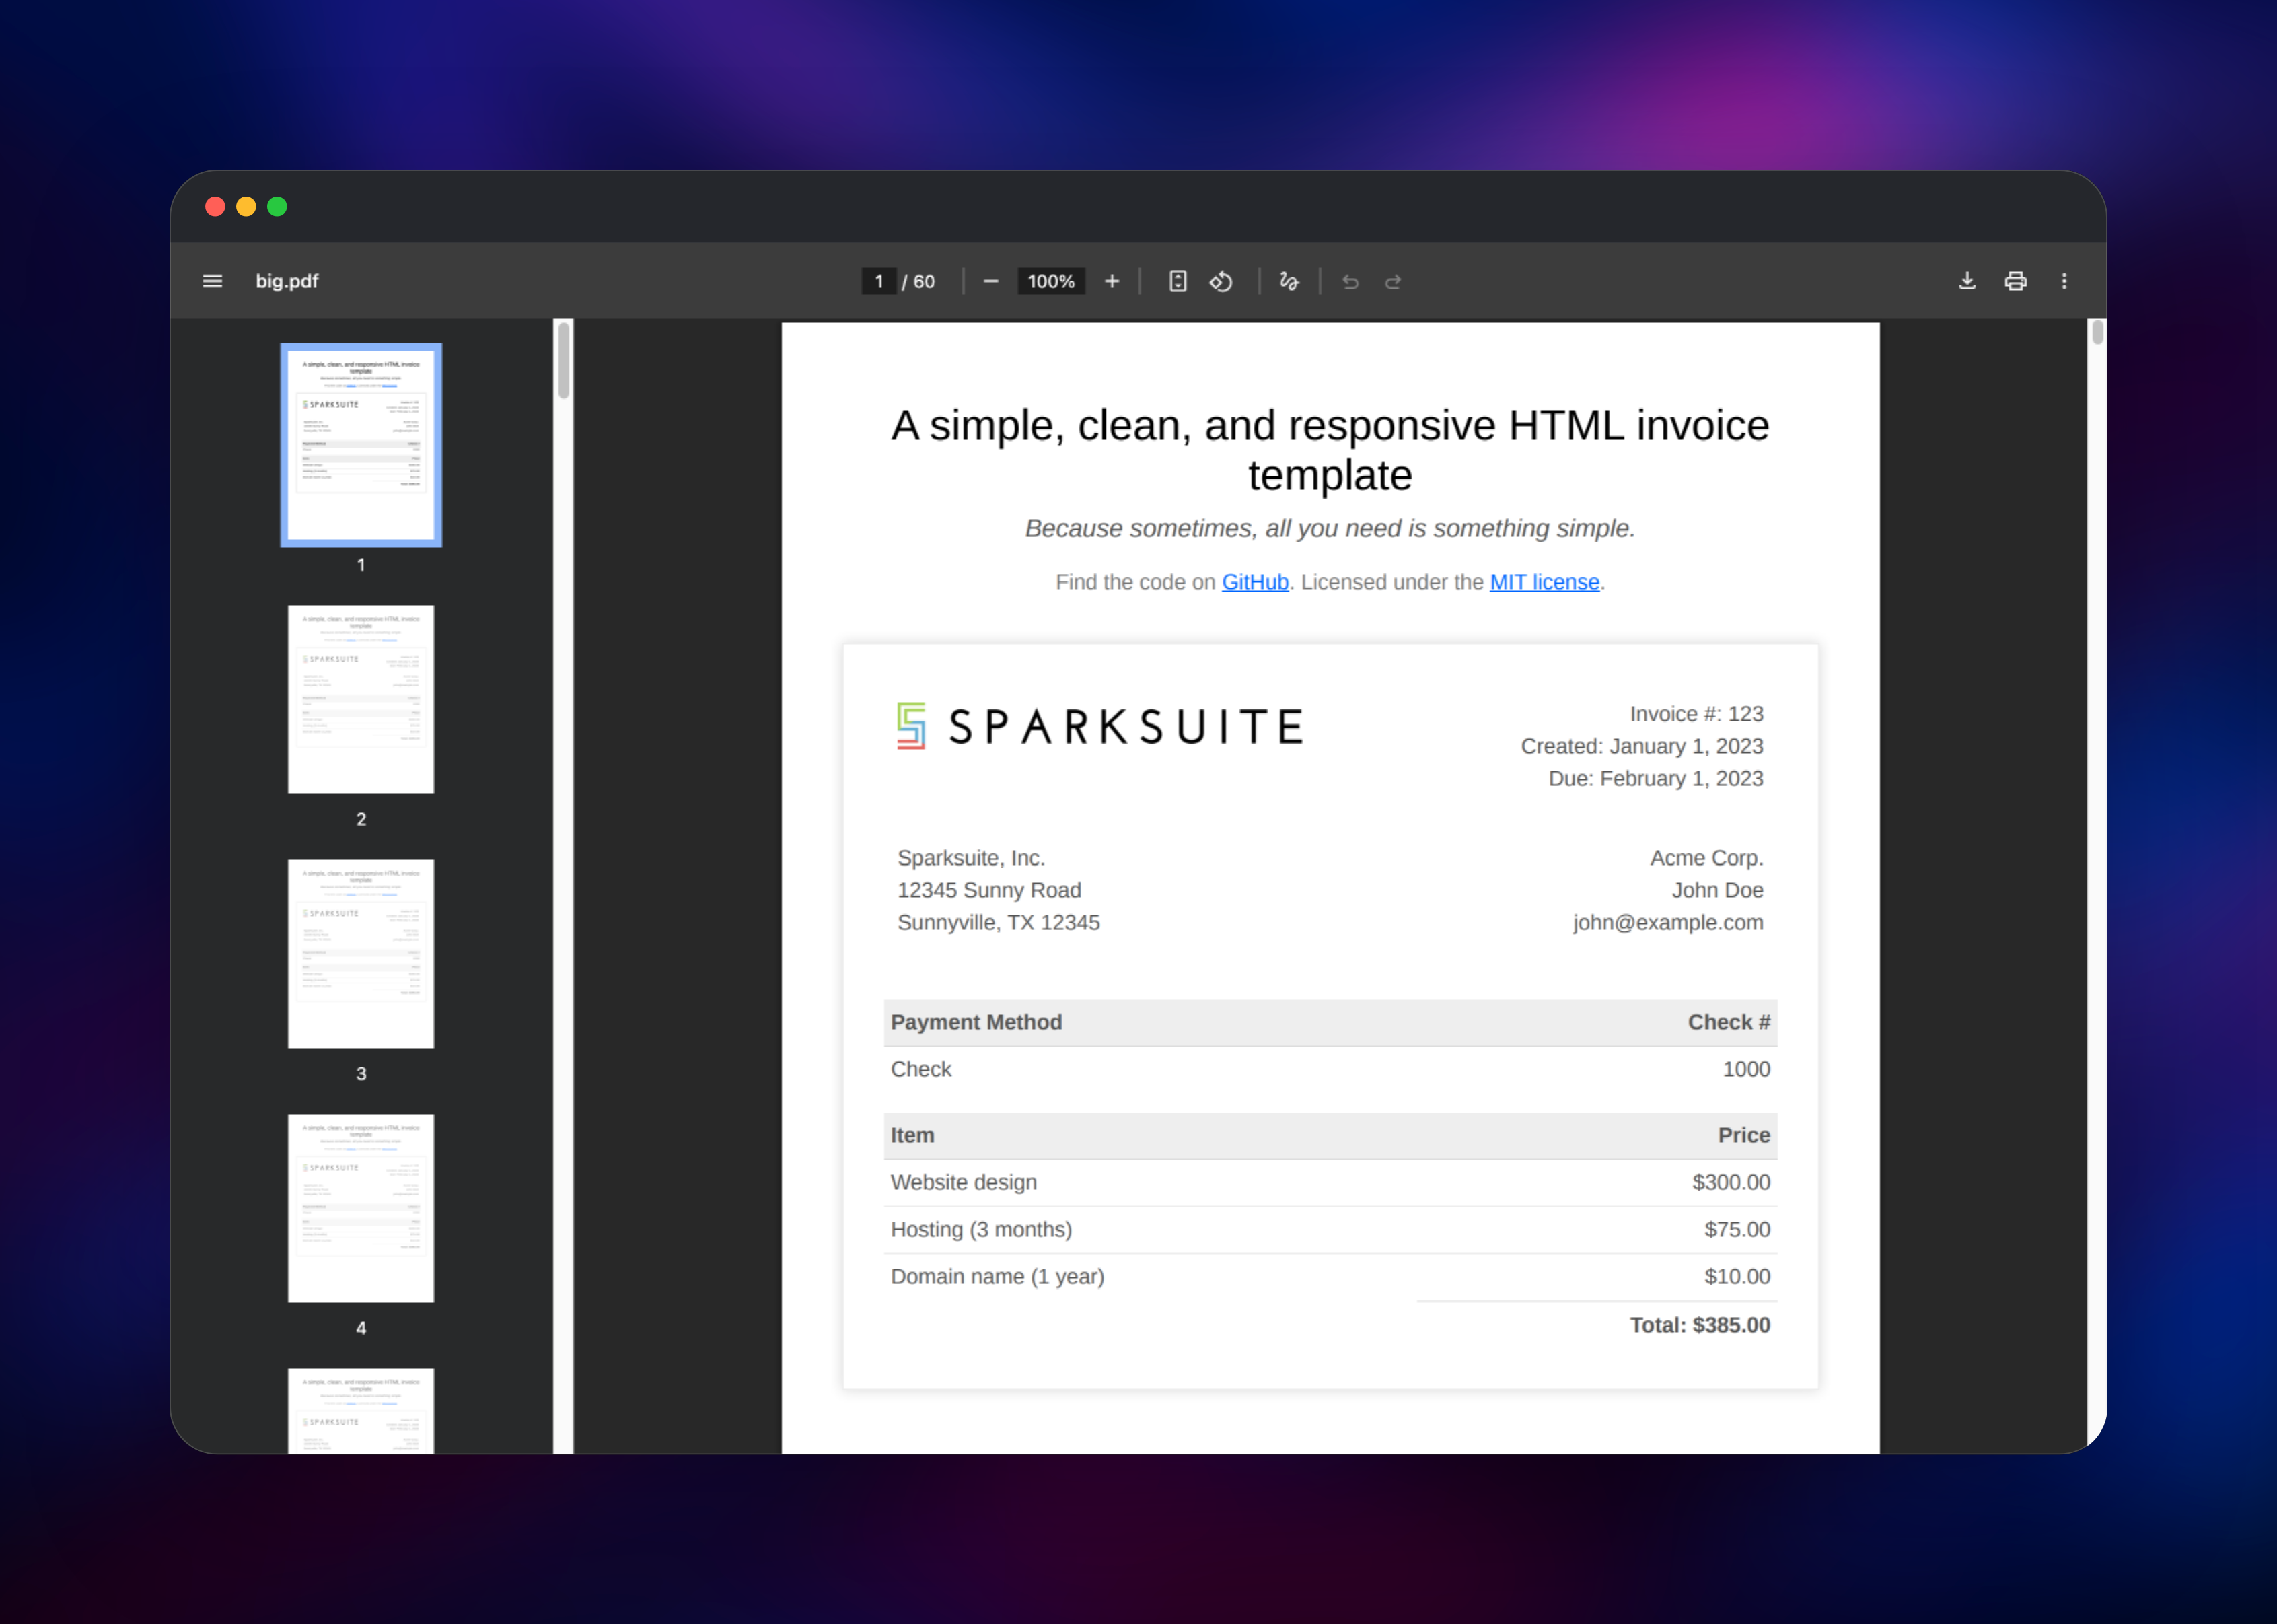Viewport: 2277px width, 1624px height.
Task: Click the 'Check #' column header
Action: 1728,1022
